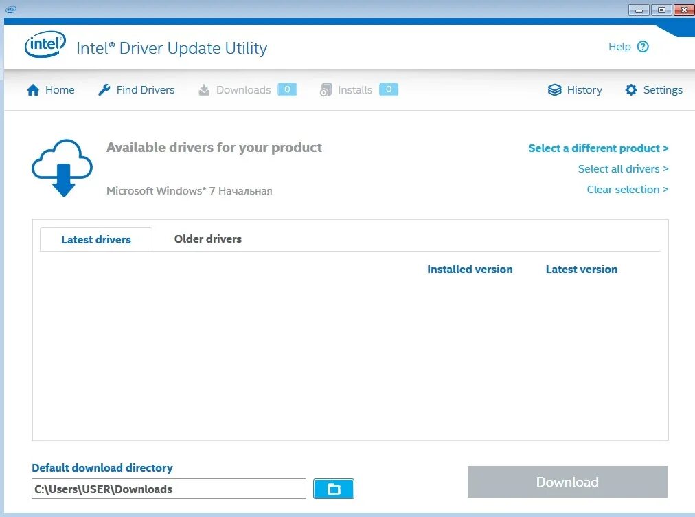The height and width of the screenshot is (517, 695).
Task: Browse for download folder with folder button
Action: point(333,489)
